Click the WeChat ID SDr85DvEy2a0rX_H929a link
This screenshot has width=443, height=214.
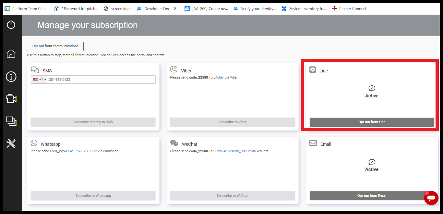232,151
